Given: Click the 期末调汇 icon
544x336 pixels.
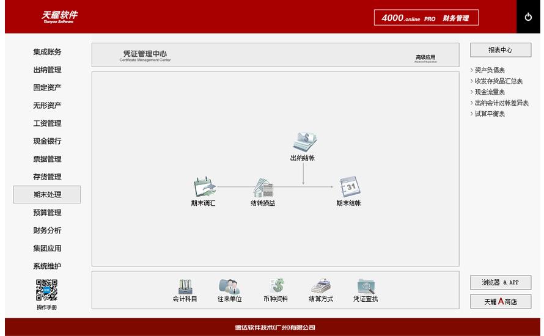Looking at the screenshot, I should (203, 187).
